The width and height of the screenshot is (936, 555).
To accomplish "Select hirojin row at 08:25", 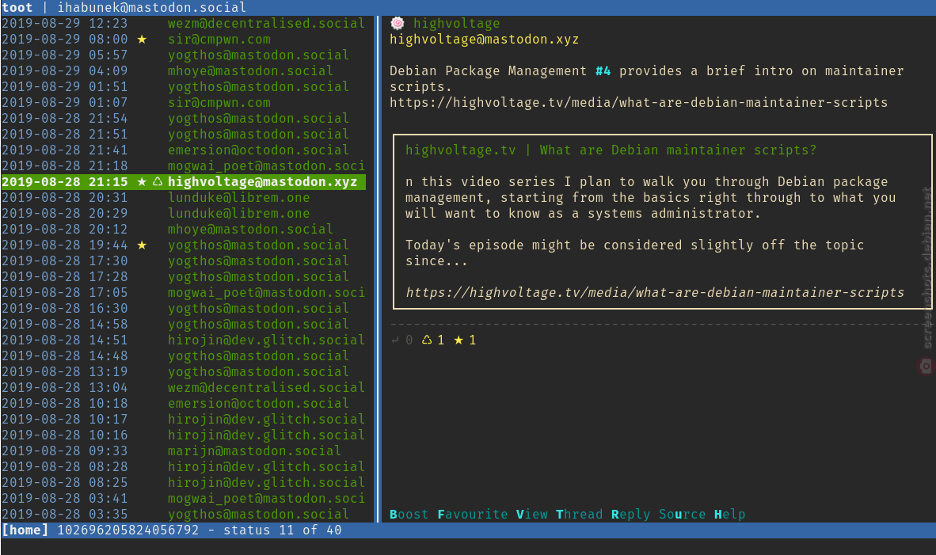I will coord(183,483).
